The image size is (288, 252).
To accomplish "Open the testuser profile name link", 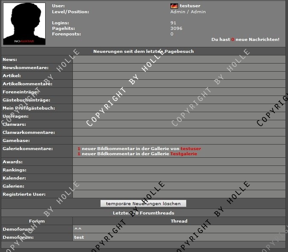I will point(190,6).
